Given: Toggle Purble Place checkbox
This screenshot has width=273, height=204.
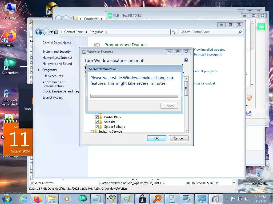Looking at the screenshot, I should click(x=97, y=117).
